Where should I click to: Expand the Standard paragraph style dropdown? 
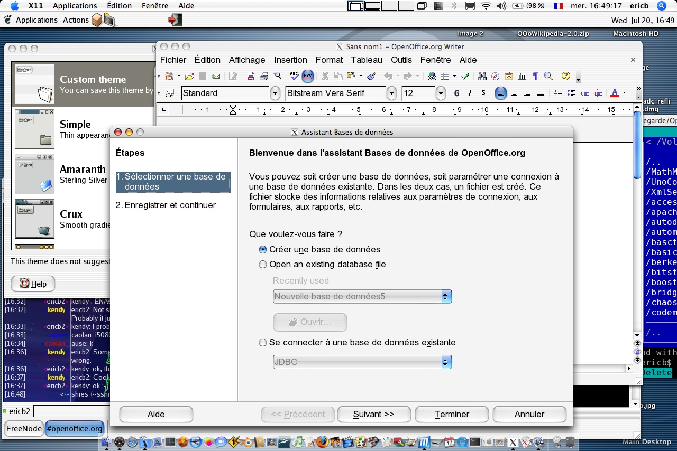275,93
